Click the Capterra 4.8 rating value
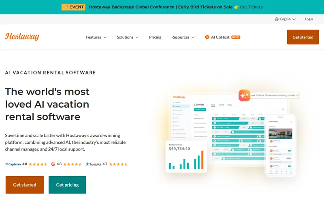324x203 pixels. click(25, 164)
